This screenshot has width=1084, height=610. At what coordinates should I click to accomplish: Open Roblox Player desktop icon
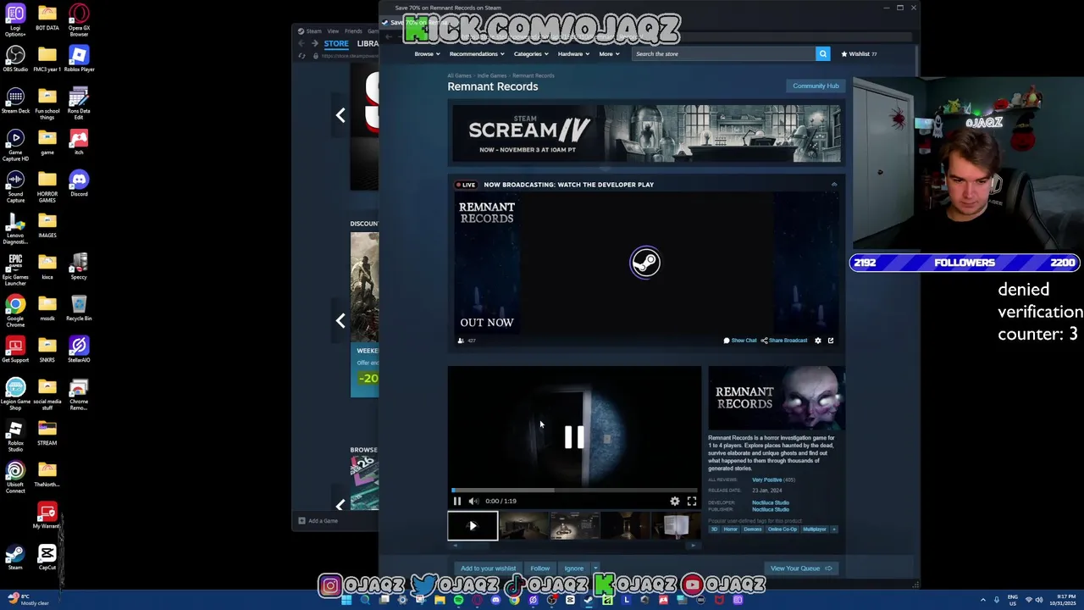click(x=79, y=59)
